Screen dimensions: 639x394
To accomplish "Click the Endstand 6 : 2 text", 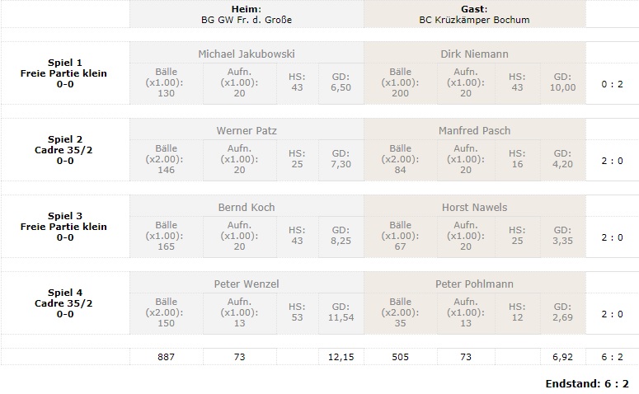I will pyautogui.click(x=586, y=384).
